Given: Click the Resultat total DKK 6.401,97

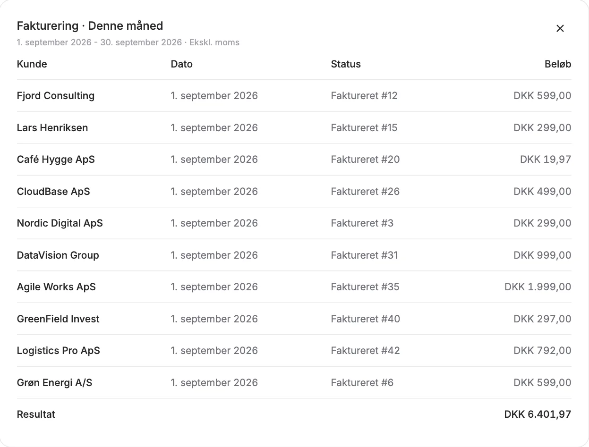Looking at the screenshot, I should [538, 414].
